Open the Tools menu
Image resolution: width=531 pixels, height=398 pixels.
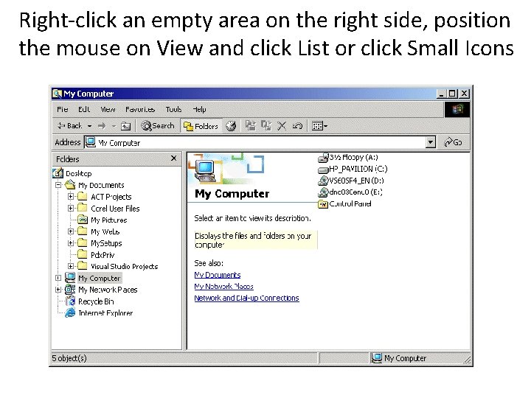[x=174, y=109]
